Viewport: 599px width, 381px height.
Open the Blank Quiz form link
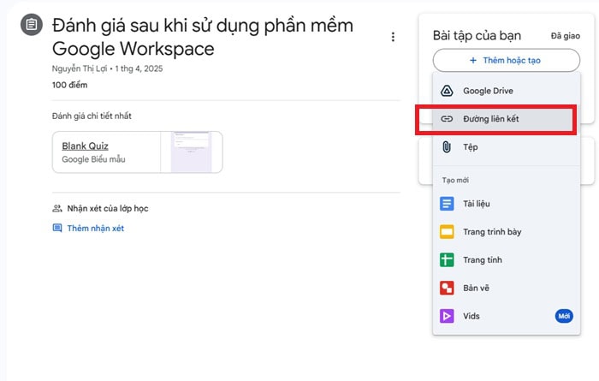pyautogui.click(x=85, y=146)
